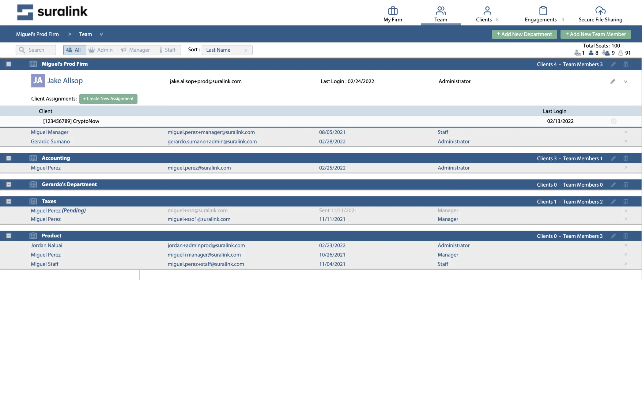Delete the Accounting department via trash icon
Viewport: 642px width, 416px height.
(x=626, y=158)
